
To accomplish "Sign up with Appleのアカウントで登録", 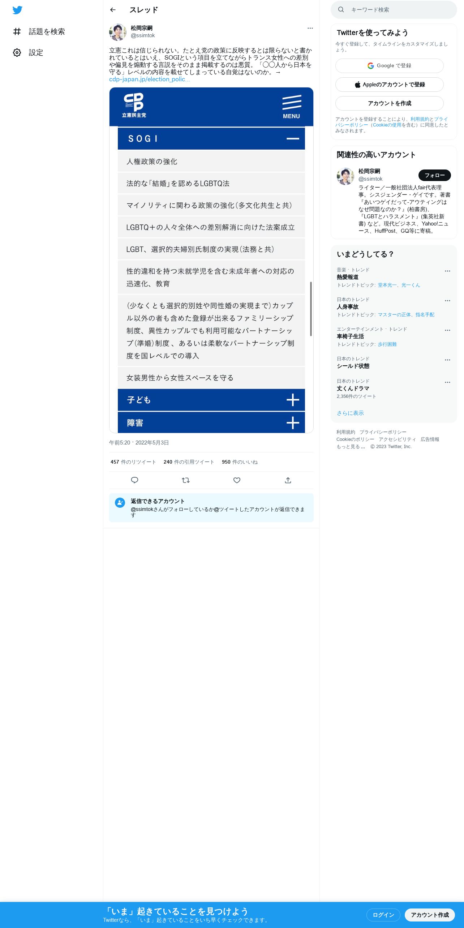I will (390, 85).
